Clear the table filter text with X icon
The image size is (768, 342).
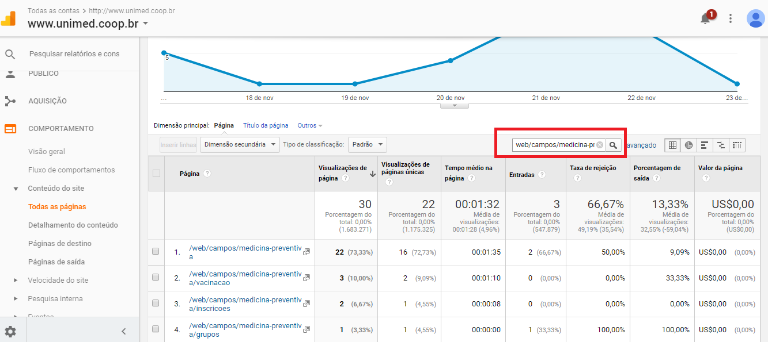tap(600, 145)
